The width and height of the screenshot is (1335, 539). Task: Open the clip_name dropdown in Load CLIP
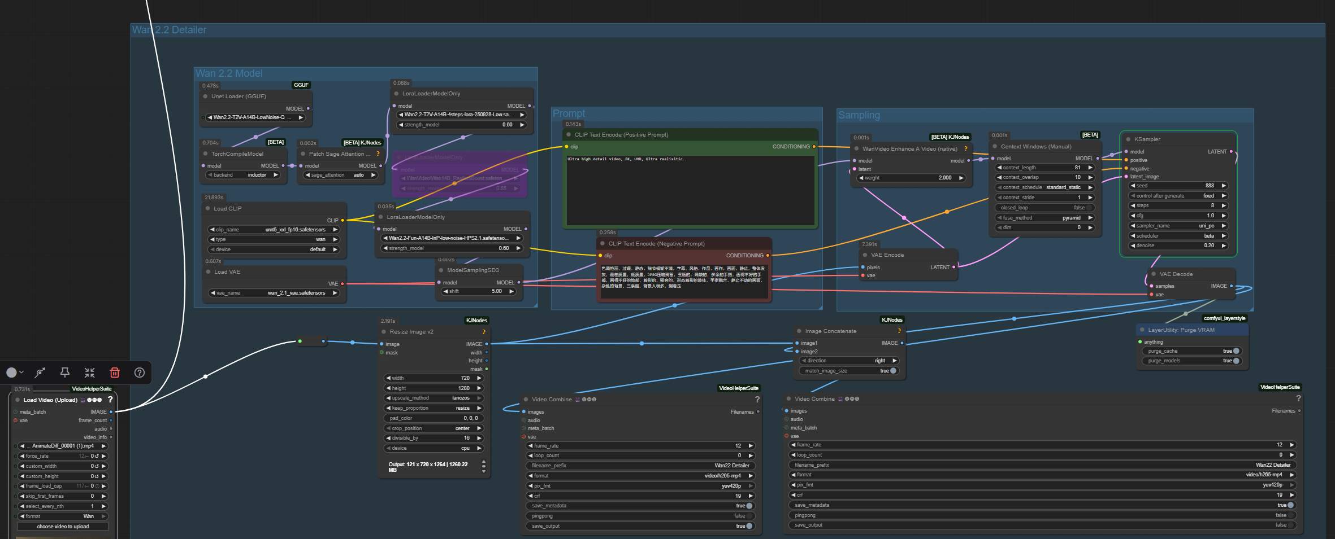point(274,230)
